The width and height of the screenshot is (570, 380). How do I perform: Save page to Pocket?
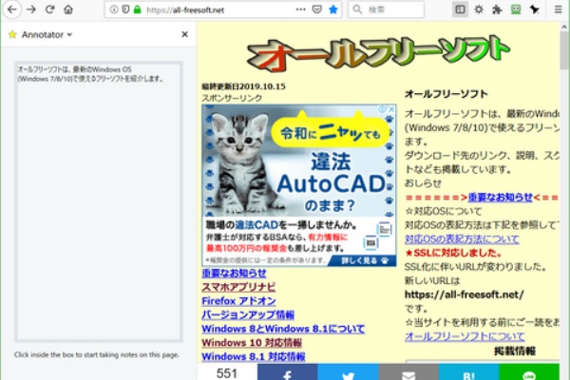click(x=317, y=9)
